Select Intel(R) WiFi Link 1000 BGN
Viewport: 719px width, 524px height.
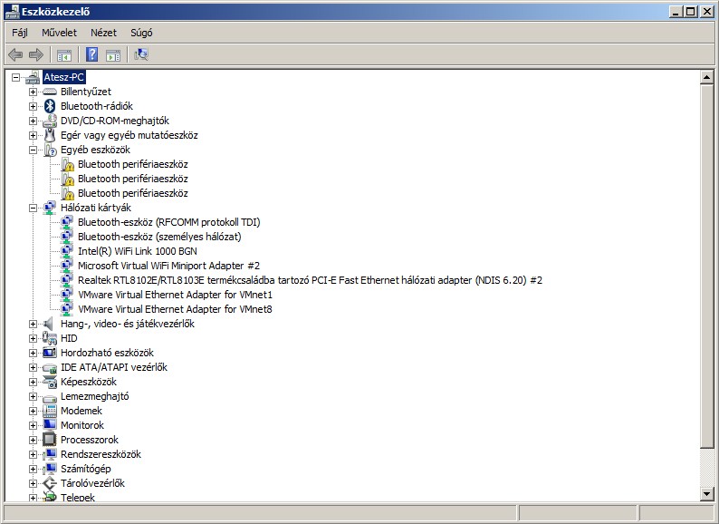click(138, 251)
